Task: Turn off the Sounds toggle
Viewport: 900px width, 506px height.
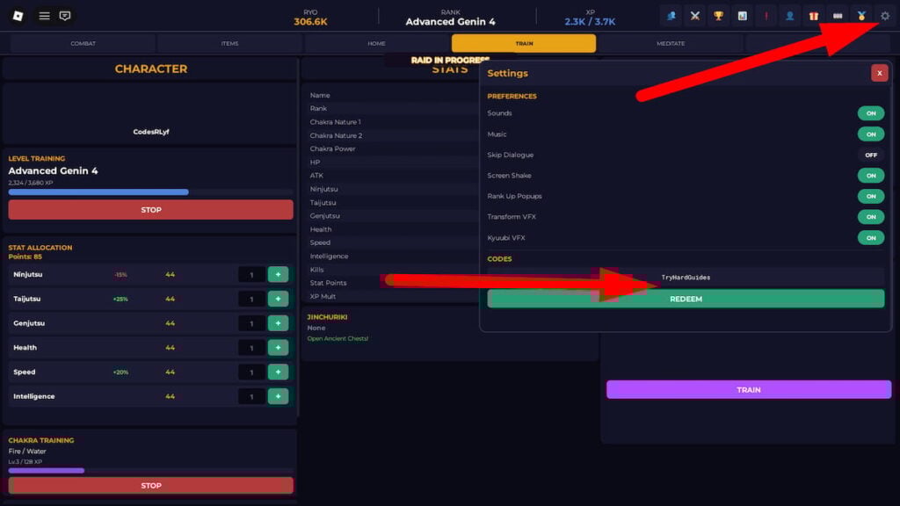Action: [871, 113]
